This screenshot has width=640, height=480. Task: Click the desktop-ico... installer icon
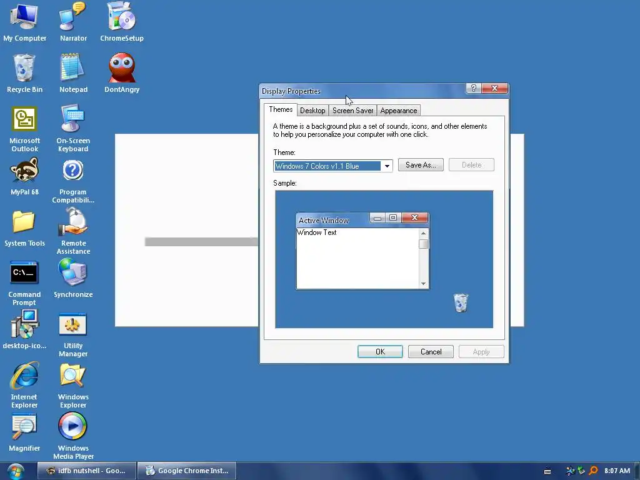[24, 329]
